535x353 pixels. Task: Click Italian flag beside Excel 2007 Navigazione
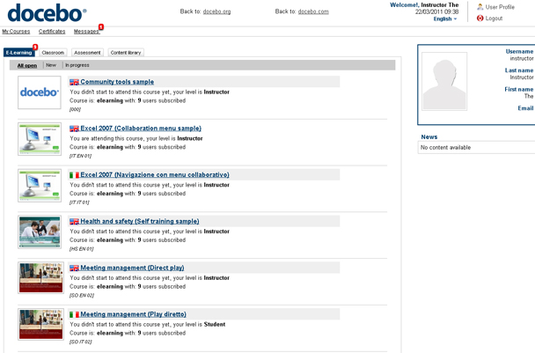tap(74, 175)
